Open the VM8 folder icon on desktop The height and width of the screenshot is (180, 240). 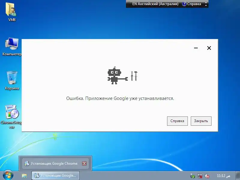click(12, 11)
